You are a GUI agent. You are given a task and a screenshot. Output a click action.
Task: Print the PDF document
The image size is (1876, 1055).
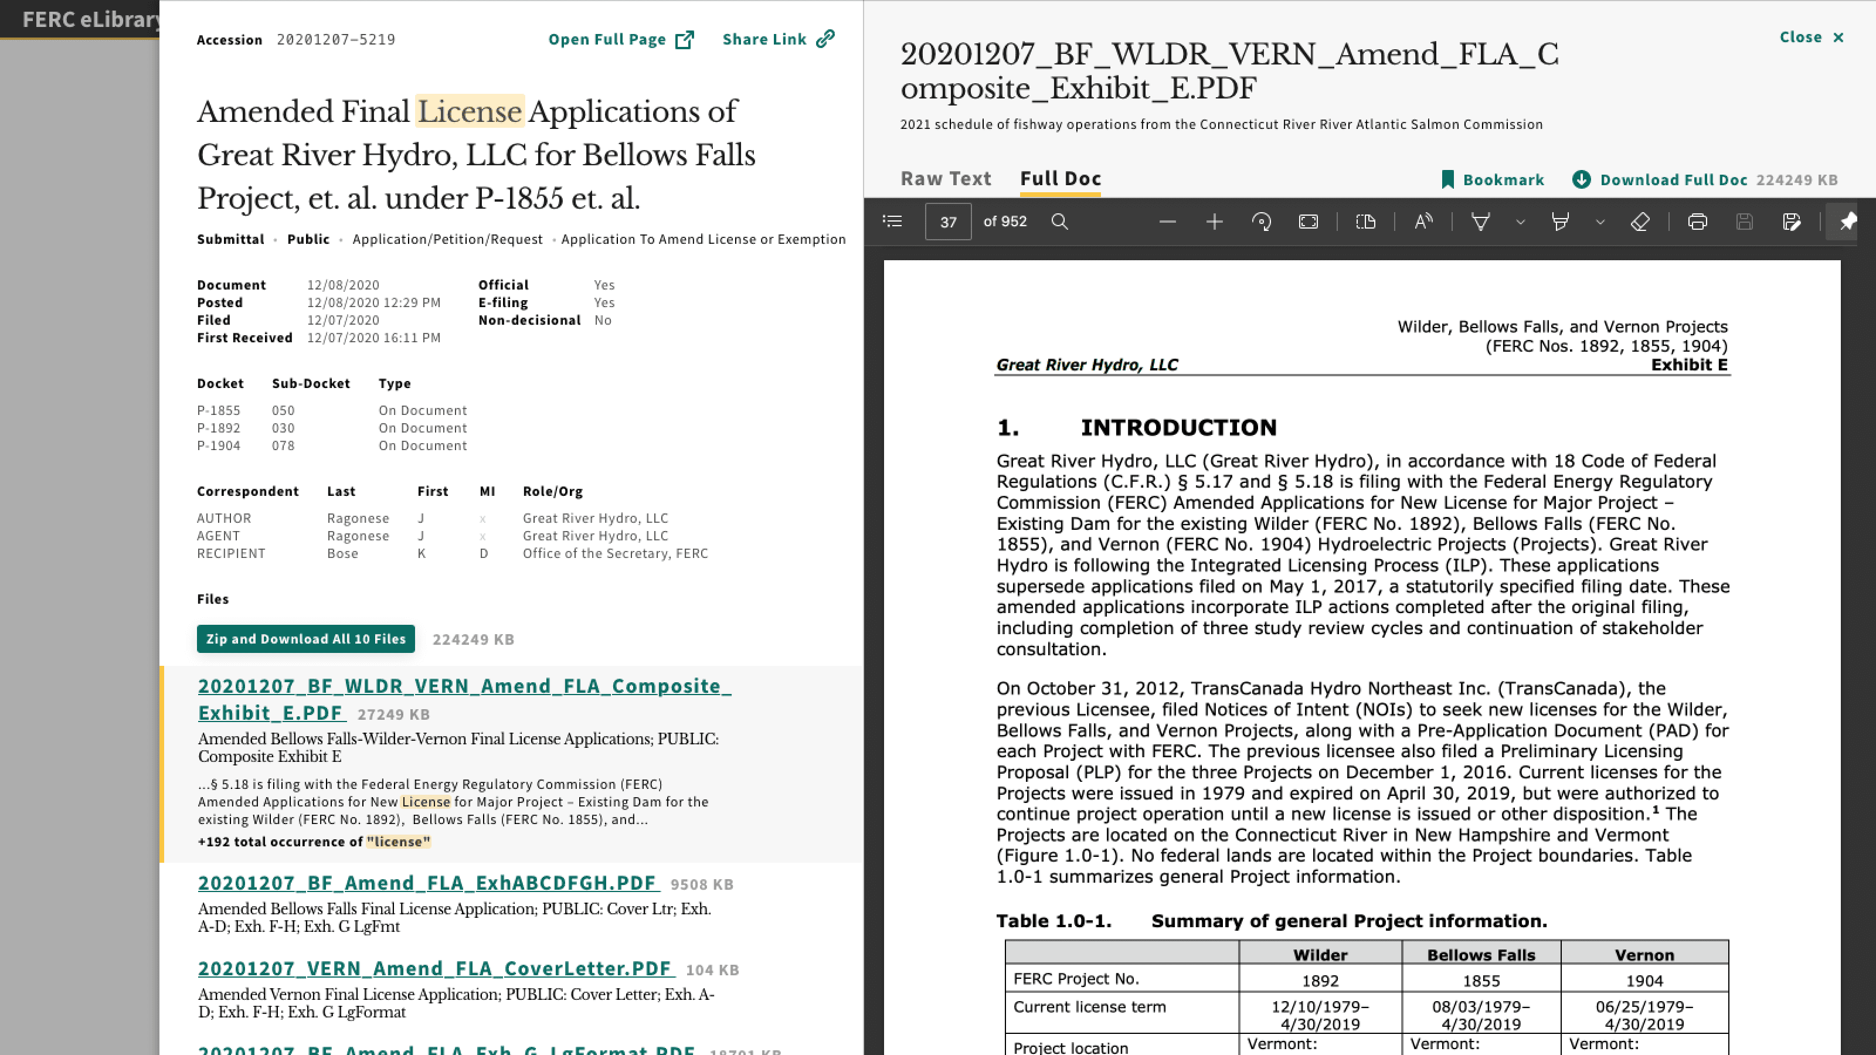tap(1698, 222)
